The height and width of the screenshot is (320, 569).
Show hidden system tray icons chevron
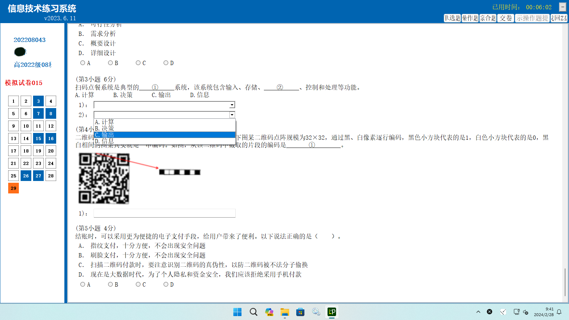tap(478, 312)
